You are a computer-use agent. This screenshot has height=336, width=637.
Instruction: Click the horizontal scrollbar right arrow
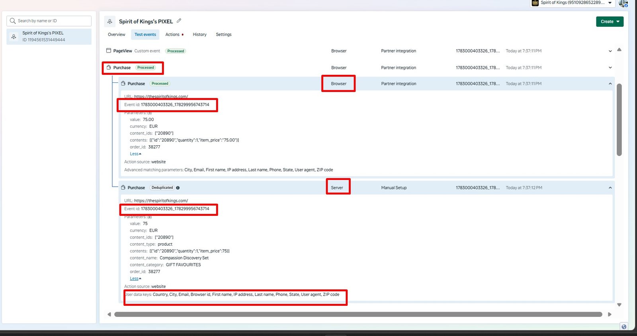pos(610,315)
